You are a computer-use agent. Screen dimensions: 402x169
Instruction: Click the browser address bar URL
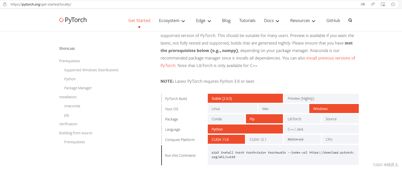[x=41, y=4]
